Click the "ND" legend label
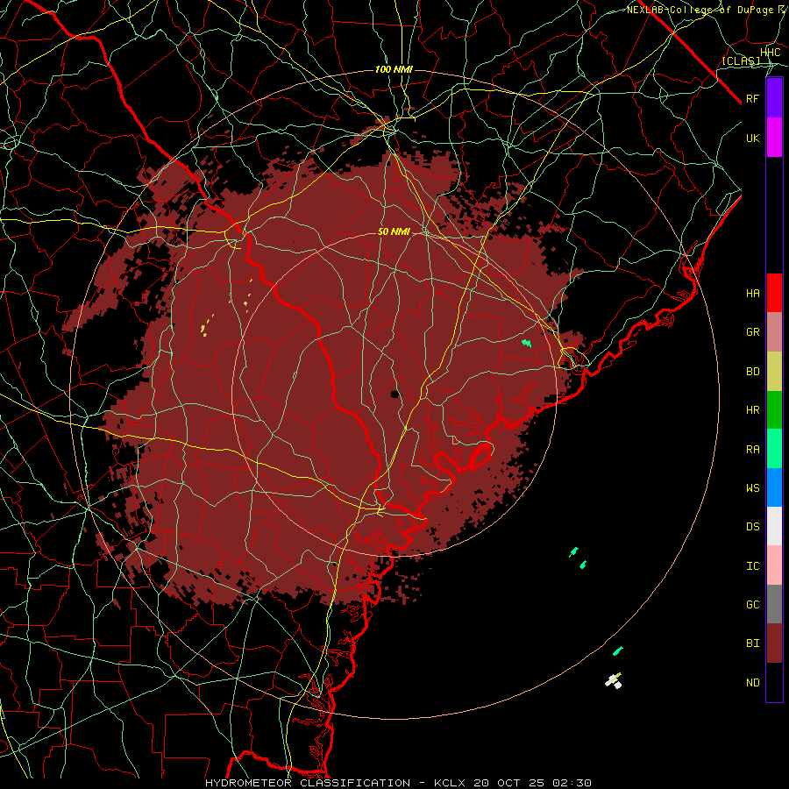The height and width of the screenshot is (789, 789). point(752,683)
